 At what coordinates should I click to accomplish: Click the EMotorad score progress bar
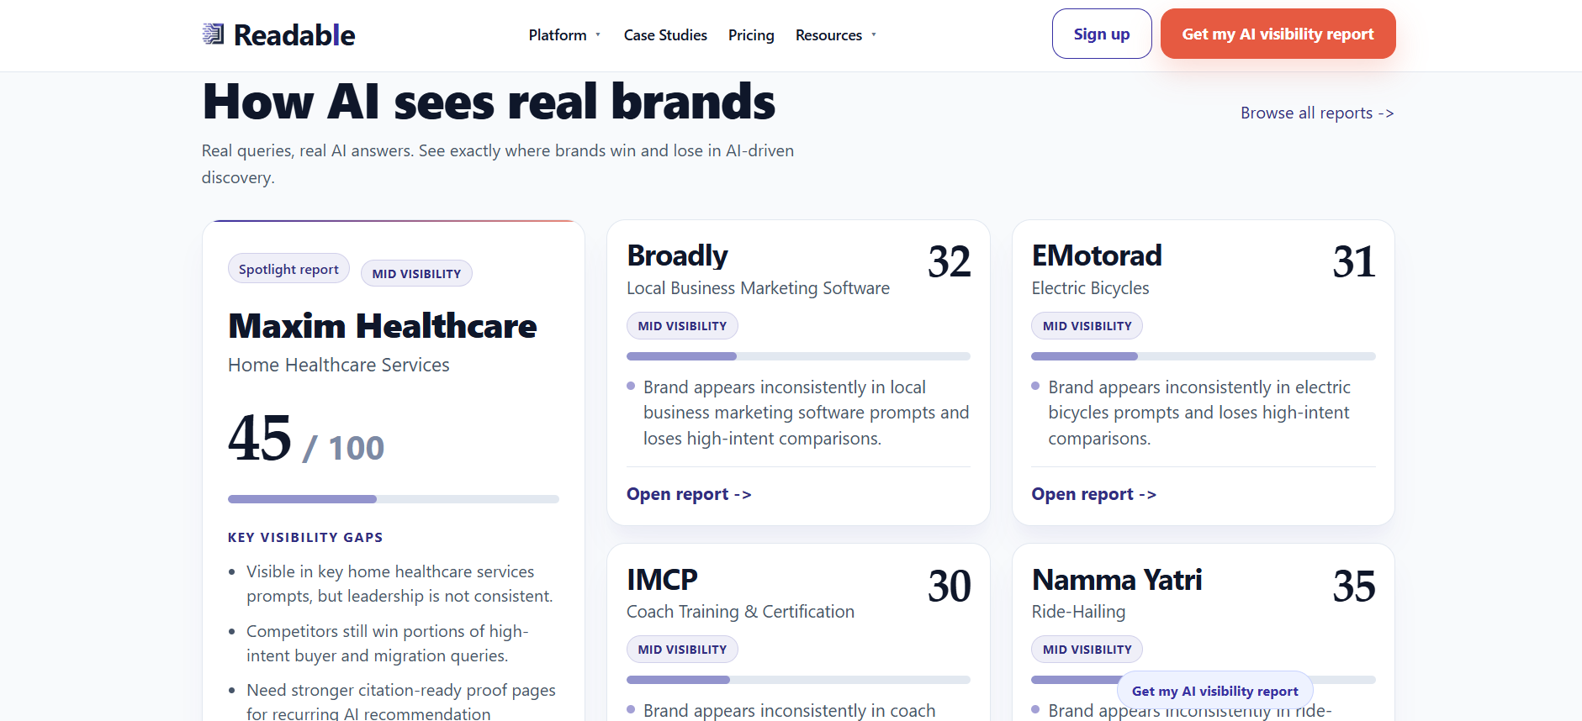point(1204,356)
